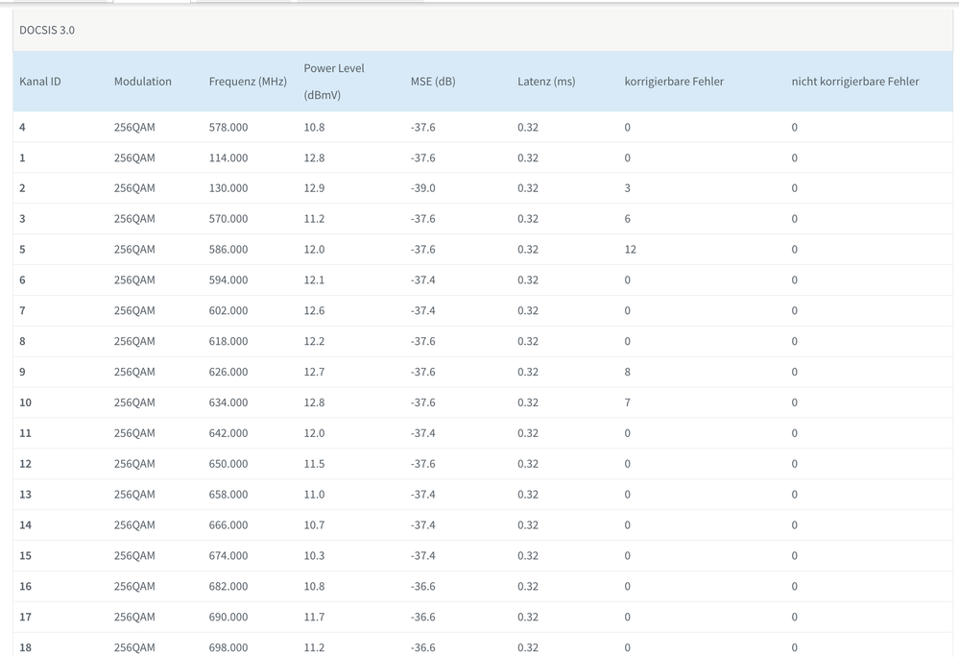Click correctable error count 6
This screenshot has width=959, height=657.
pos(628,219)
